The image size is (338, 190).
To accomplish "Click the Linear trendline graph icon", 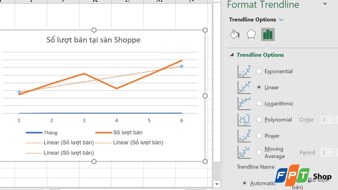I will pos(244,87).
